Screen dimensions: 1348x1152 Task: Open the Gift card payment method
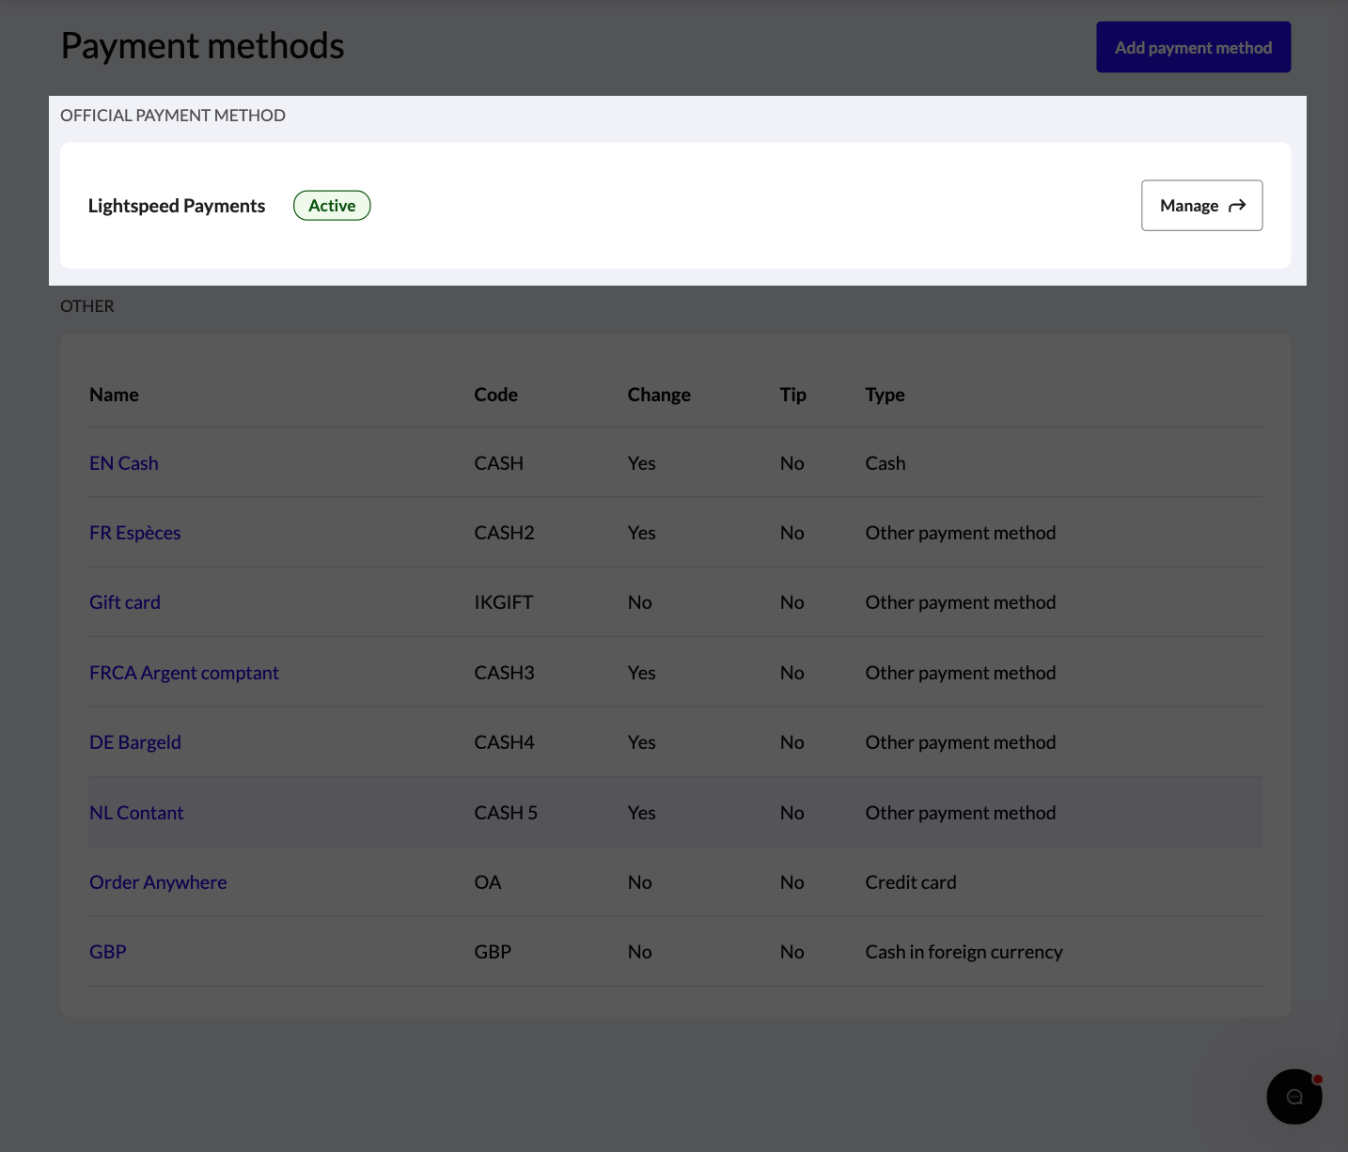[x=125, y=602]
